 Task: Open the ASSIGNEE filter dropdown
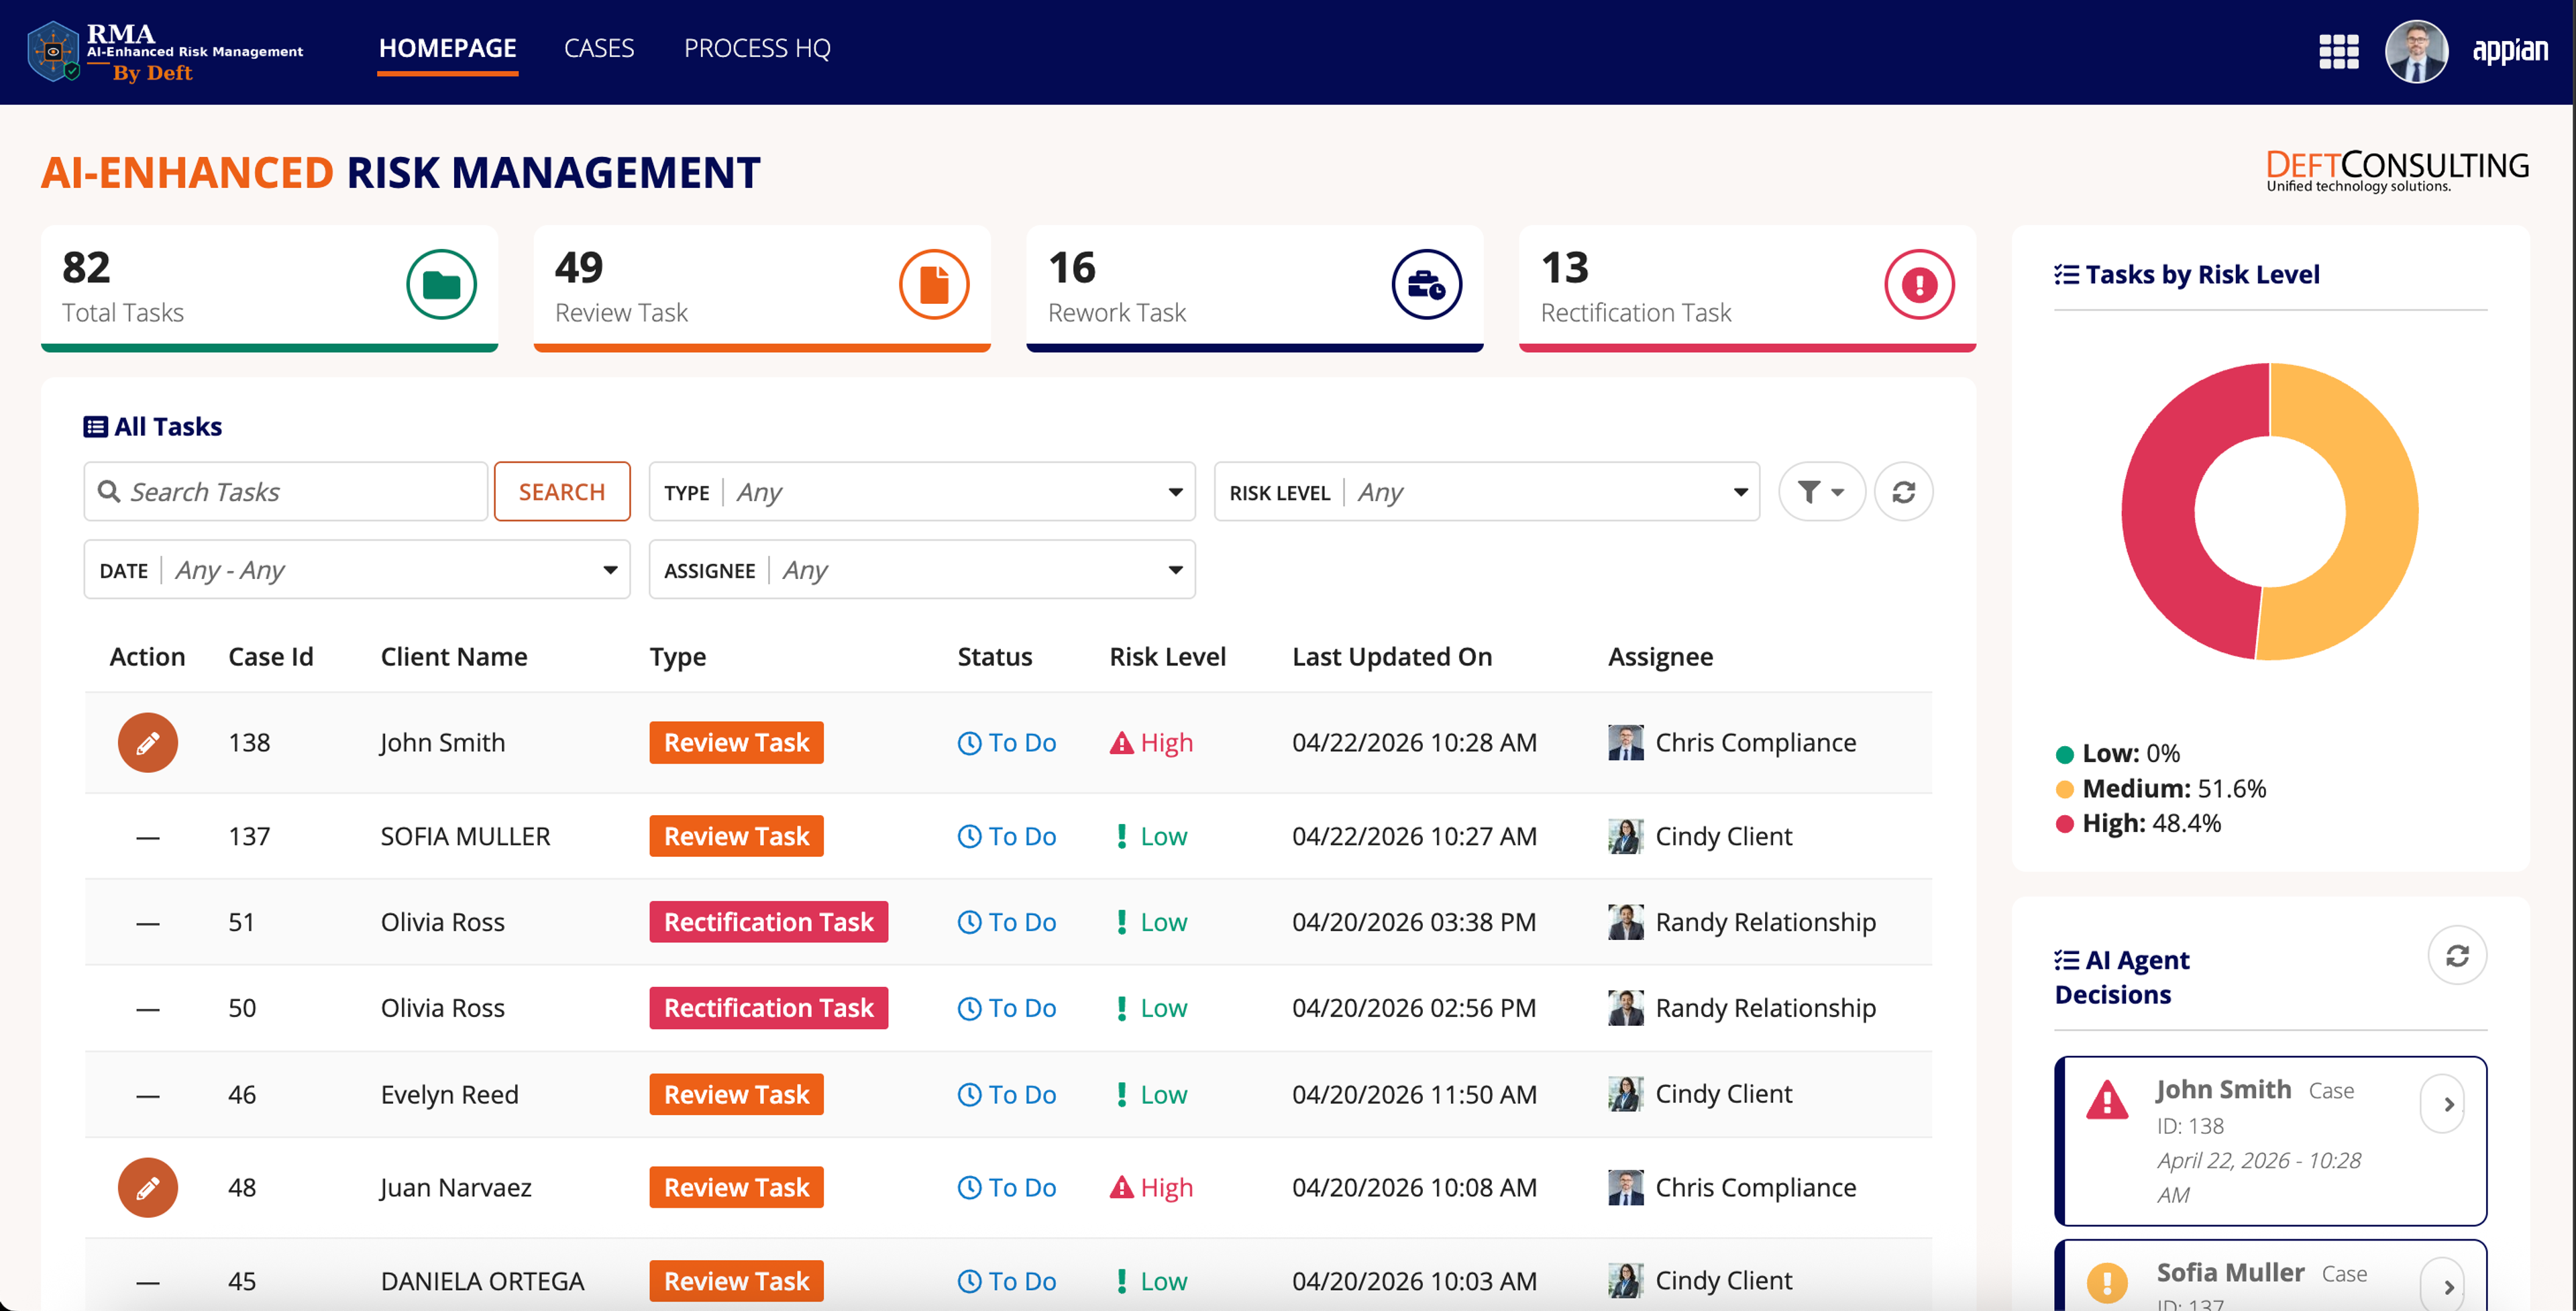click(x=922, y=570)
